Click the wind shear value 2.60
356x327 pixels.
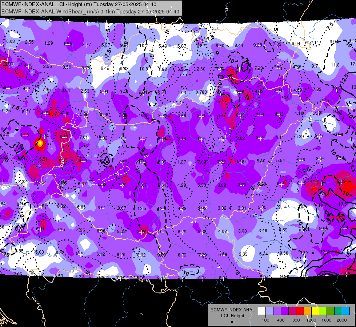tap(201, 69)
